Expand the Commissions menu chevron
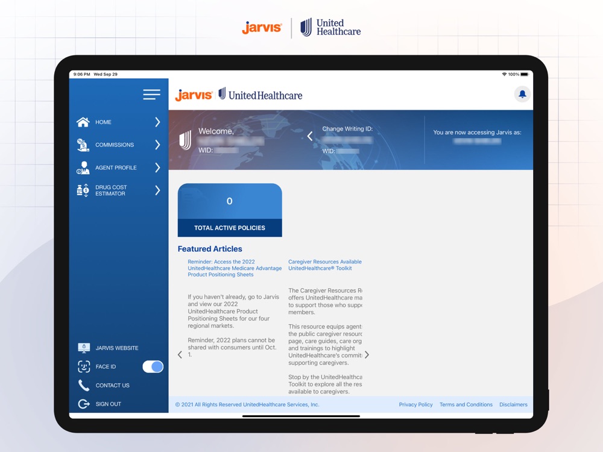Screen dimensions: 603x452 pos(157,145)
